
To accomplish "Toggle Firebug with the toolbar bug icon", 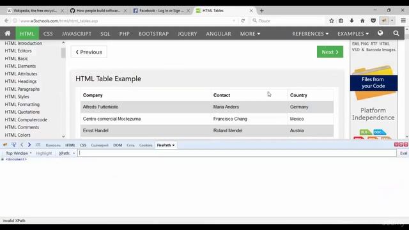I will pos(384,20).
